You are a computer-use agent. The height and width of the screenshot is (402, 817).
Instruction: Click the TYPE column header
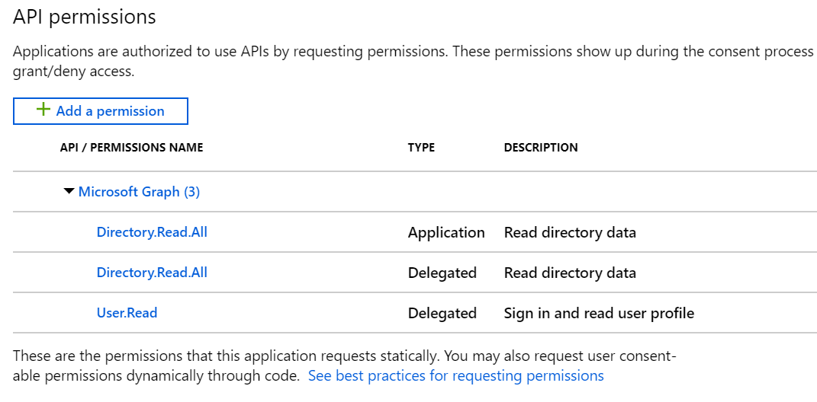pyautogui.click(x=421, y=148)
